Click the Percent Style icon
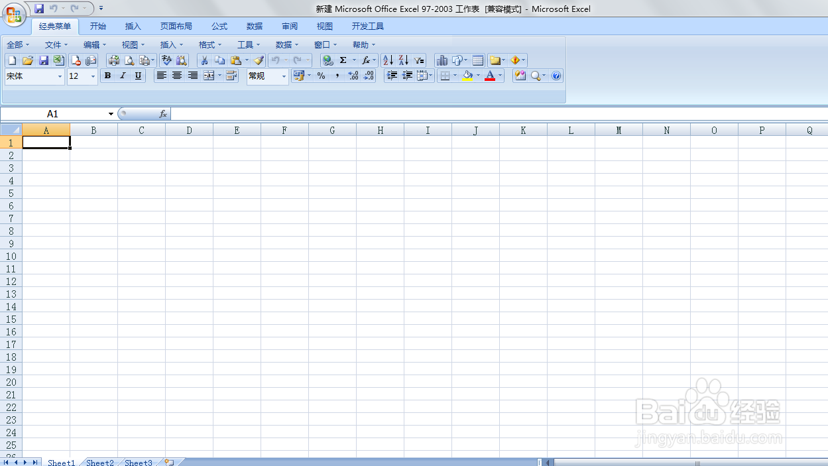Viewport: 828px width, 466px height. click(x=322, y=76)
